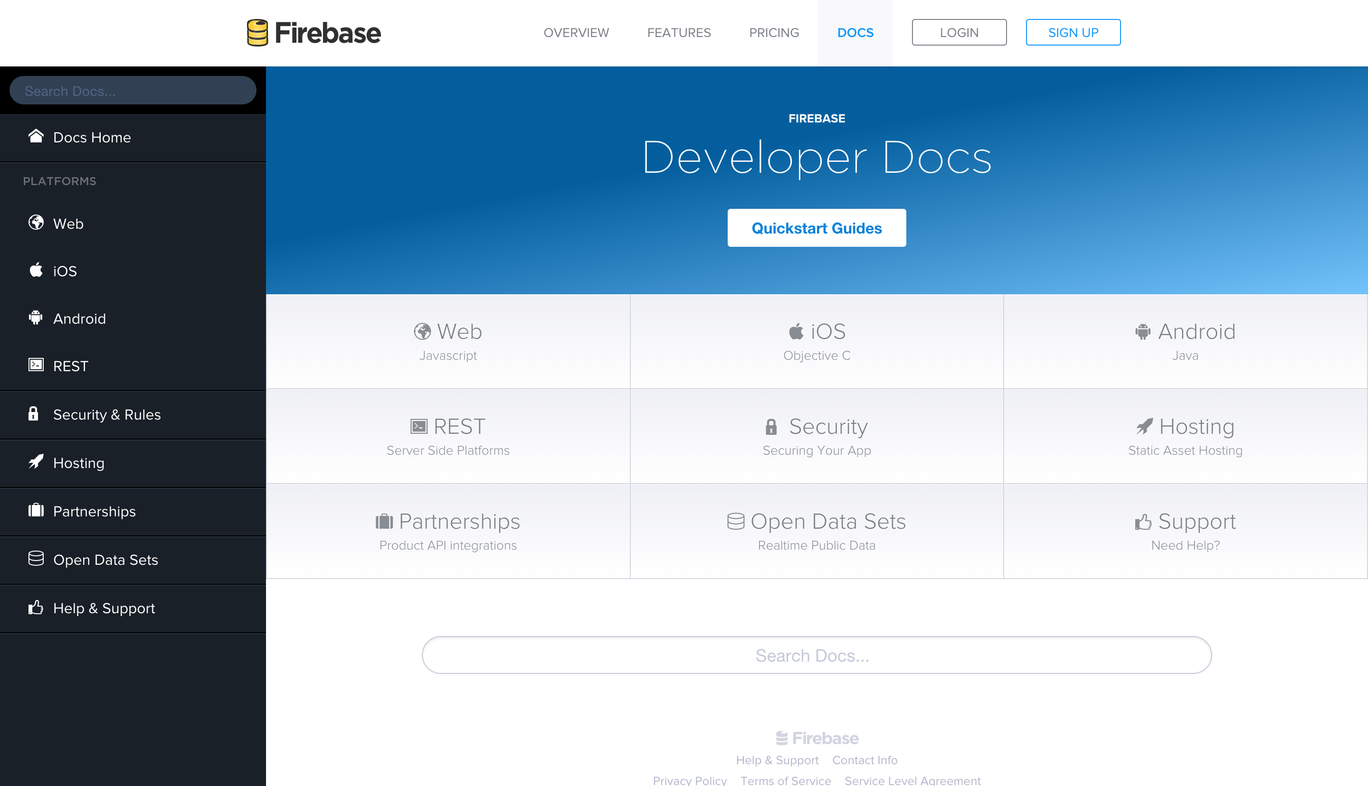Viewport: 1368px width, 786px height.
Task: Click the Need Help? subtitle
Action: click(1185, 545)
